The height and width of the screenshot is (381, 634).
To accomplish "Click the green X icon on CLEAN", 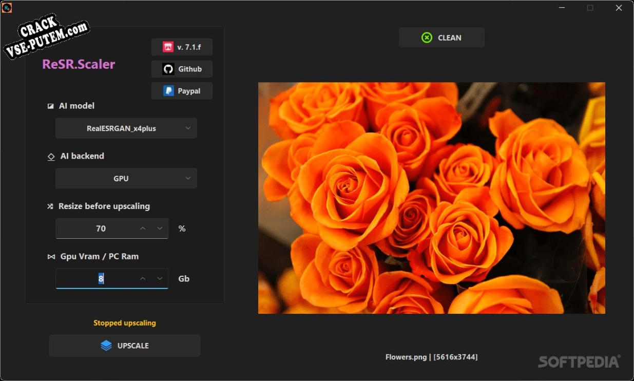I will click(427, 37).
